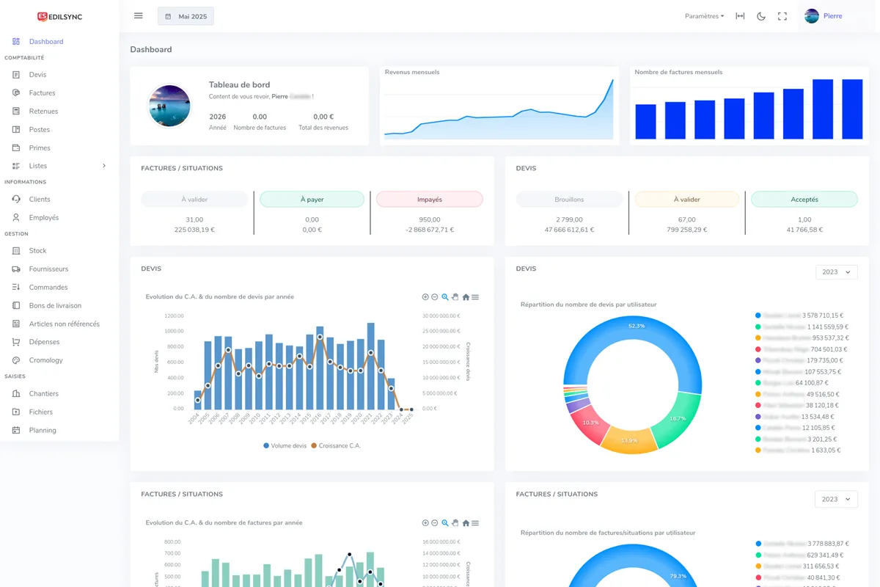880x587 pixels.
Task: Click the Pierre profile link
Action: (822, 15)
